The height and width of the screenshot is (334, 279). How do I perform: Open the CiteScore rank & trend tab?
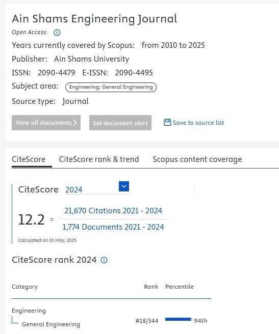pyautogui.click(x=99, y=159)
